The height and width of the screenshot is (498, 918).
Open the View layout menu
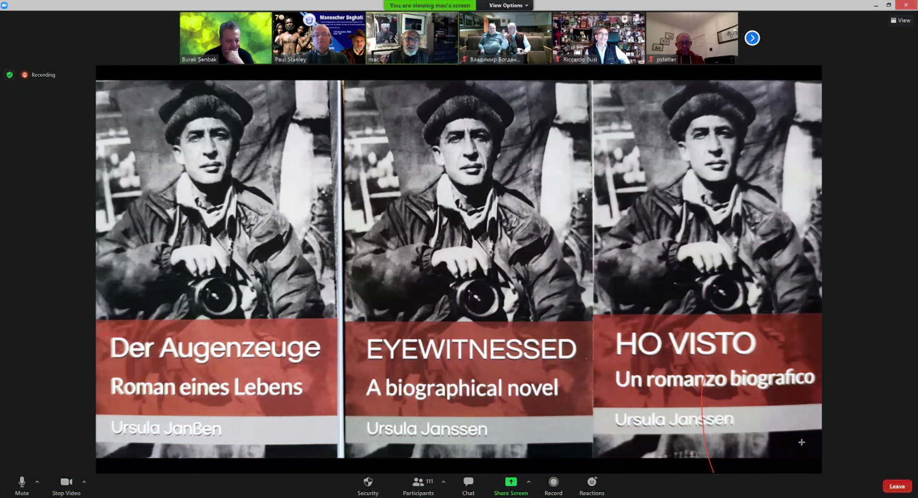pos(901,20)
